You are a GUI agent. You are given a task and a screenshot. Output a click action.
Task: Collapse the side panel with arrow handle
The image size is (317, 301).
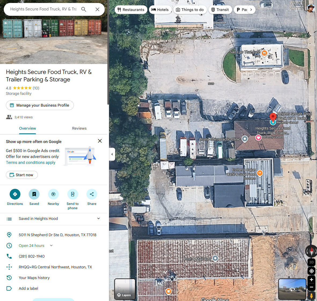pos(112,154)
